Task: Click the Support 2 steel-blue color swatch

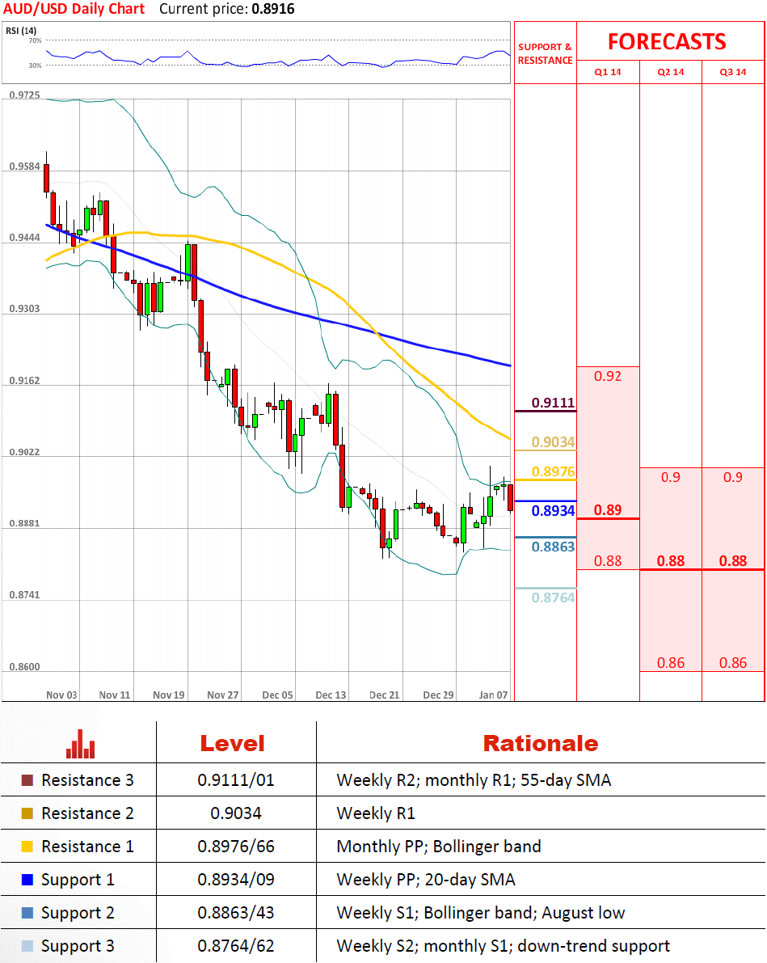Action: click(x=27, y=913)
